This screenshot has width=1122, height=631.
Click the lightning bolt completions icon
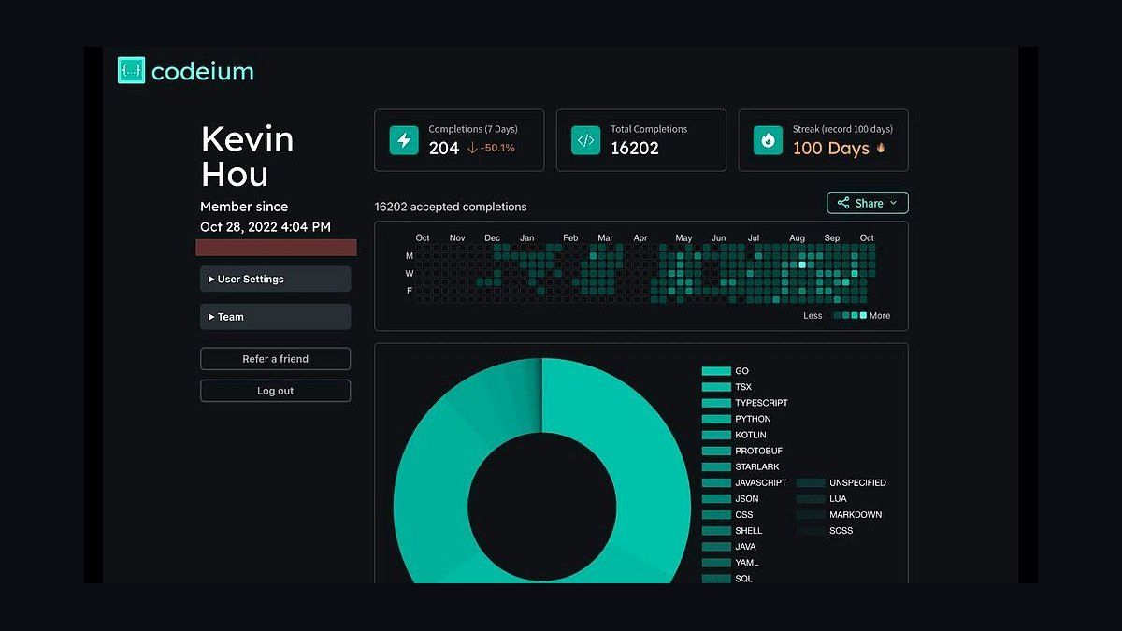(x=404, y=140)
